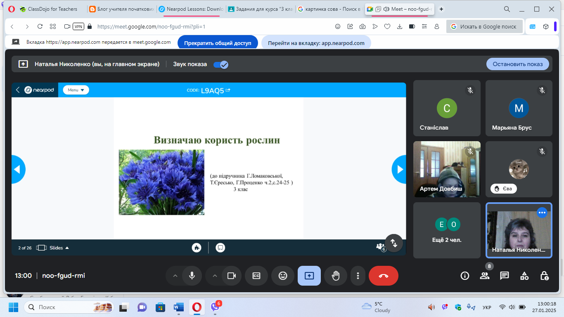Screen dimensions: 564x317
Task: Open tab search magnifier icon
Action: (507, 9)
